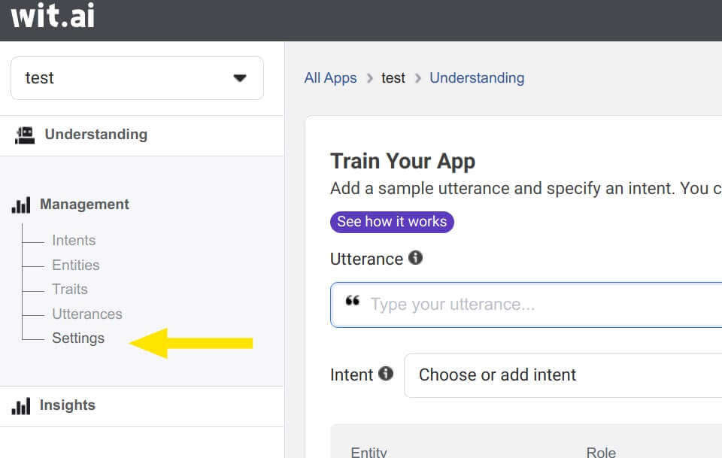Open Settings under Management

click(78, 338)
